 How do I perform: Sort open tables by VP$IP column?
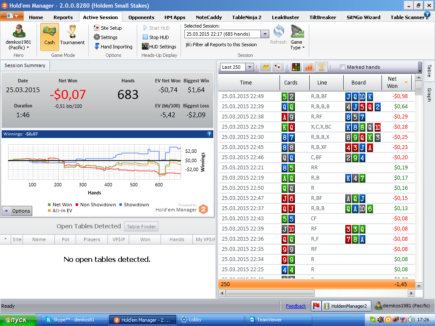pyautogui.click(x=119, y=239)
